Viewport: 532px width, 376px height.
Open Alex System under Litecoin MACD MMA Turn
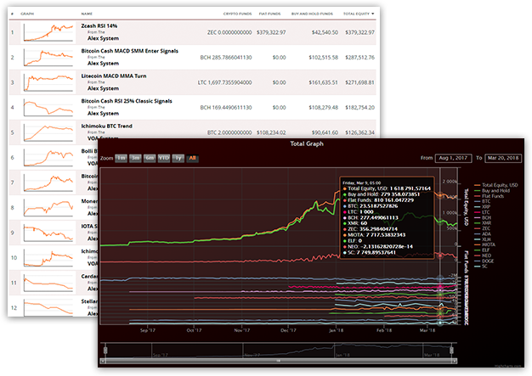click(x=103, y=89)
